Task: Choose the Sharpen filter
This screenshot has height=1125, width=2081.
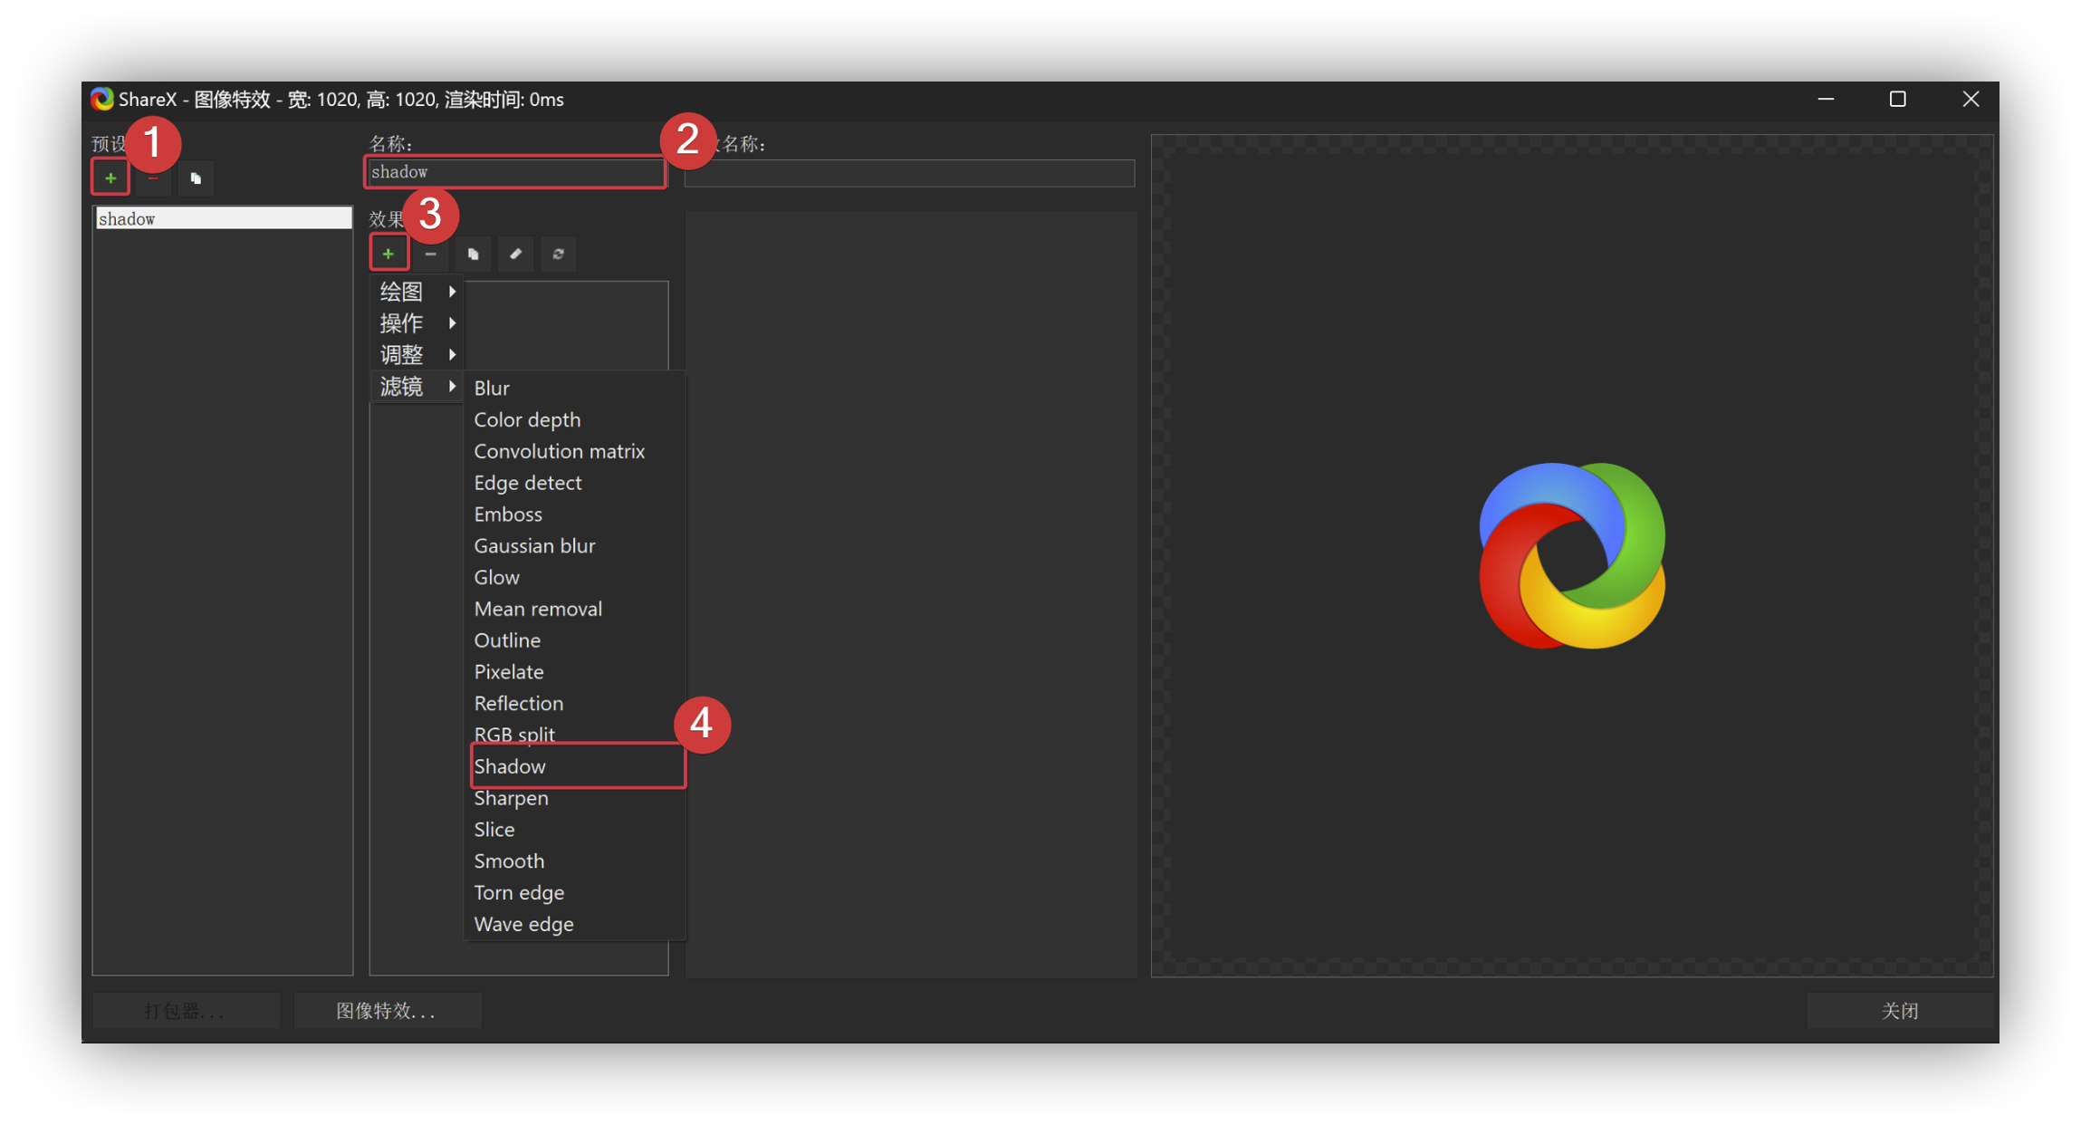Action: coord(575,798)
